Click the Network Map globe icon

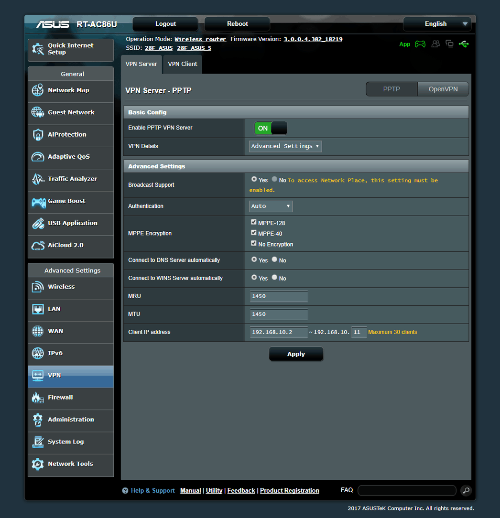38,90
